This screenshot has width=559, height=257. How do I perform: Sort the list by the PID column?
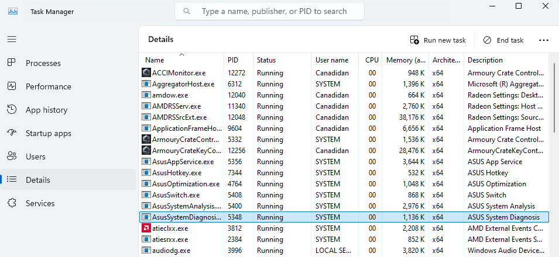[x=232, y=60]
